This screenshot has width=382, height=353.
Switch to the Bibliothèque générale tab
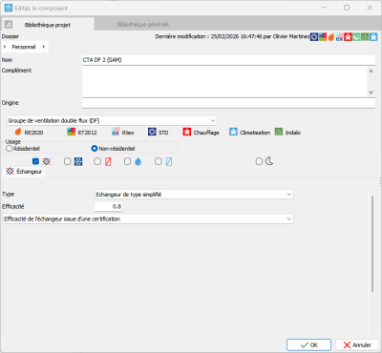coord(143,24)
